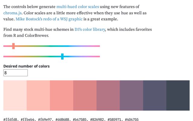Choose the dusty rose swatch #dd8688
Screen dimensions: 193x121
[x=85, y=96]
